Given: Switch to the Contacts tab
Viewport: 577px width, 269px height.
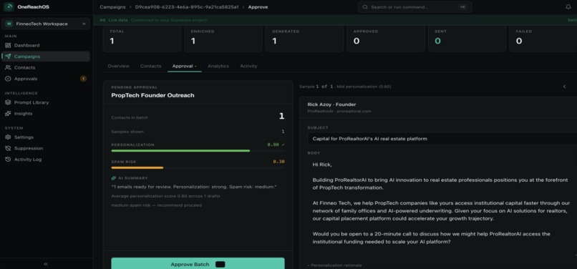Looking at the screenshot, I should [x=150, y=67].
